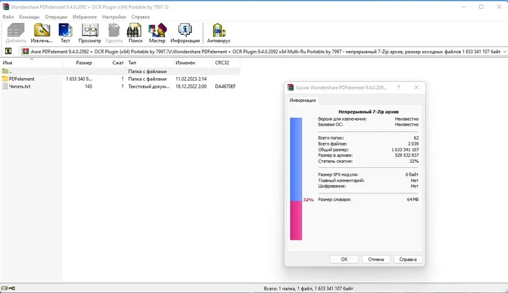Click the WinRAR icon in title bar
The height and width of the screenshot is (293, 508).
(6, 7)
